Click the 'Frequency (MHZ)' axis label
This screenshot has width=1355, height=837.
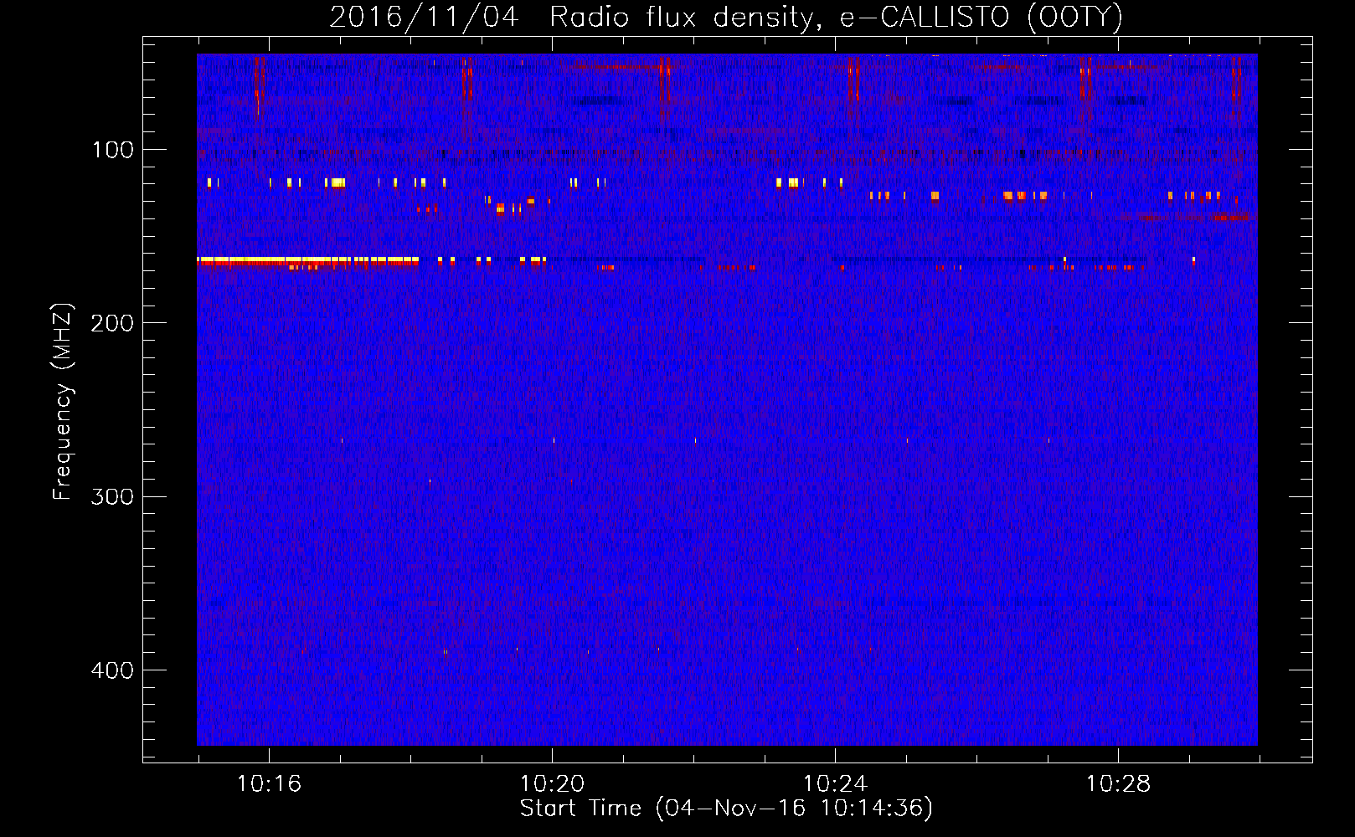(63, 402)
